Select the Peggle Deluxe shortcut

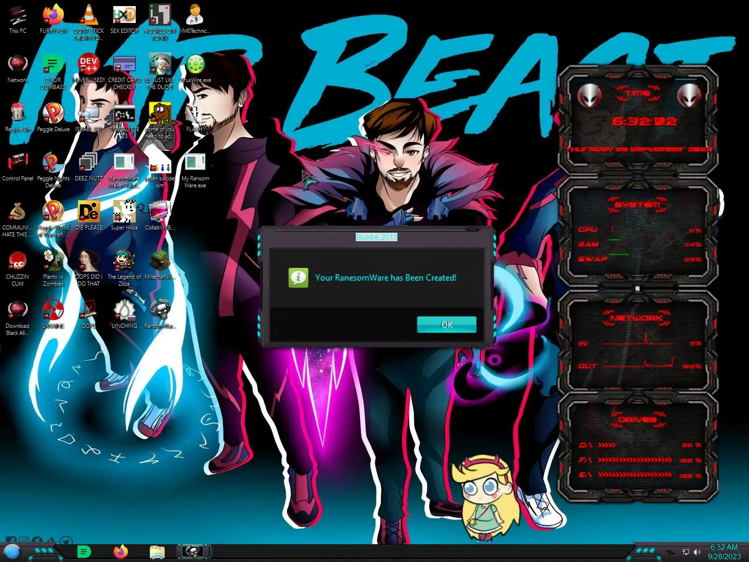point(53,118)
